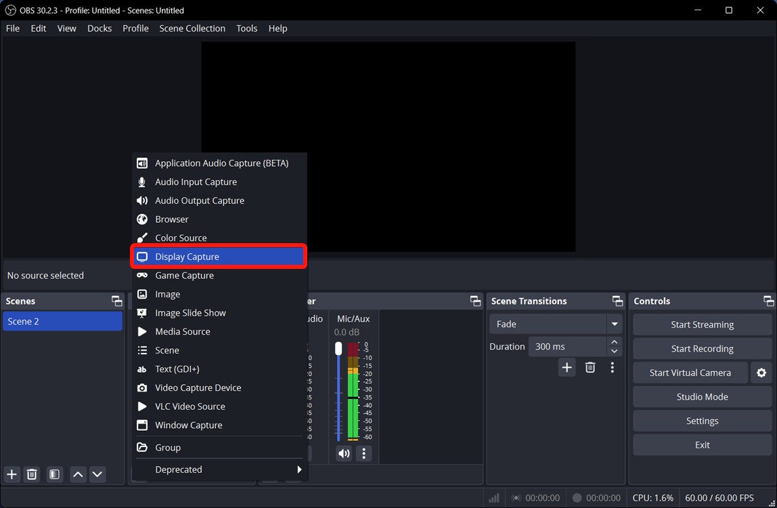
Task: Add a new scene with the plus icon
Action: pyautogui.click(x=11, y=474)
